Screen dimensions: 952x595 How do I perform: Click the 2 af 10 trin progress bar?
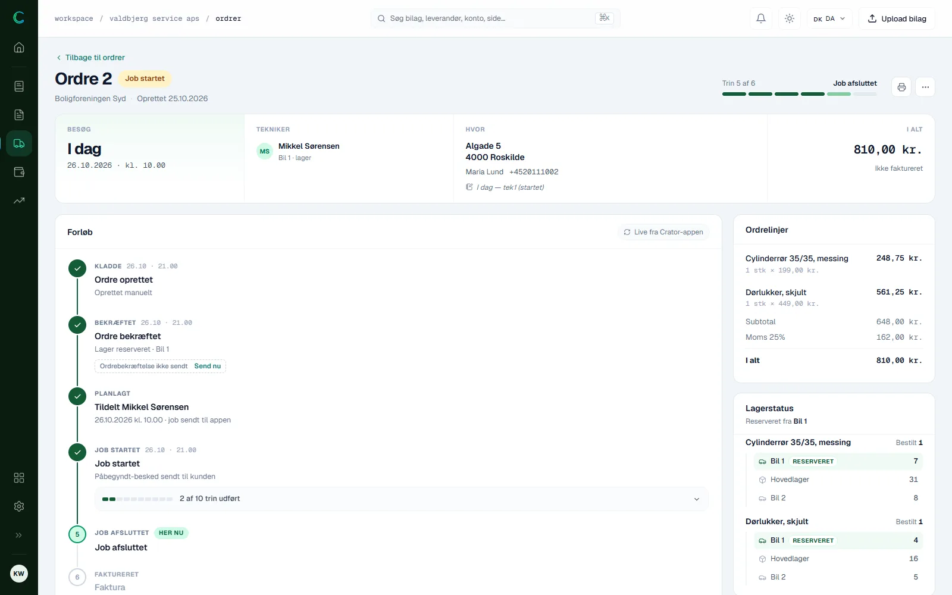pos(137,499)
